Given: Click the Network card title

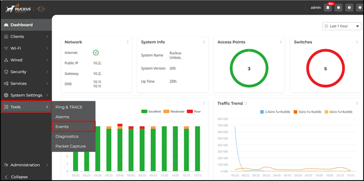Looking at the screenshot, I should (x=73, y=42).
